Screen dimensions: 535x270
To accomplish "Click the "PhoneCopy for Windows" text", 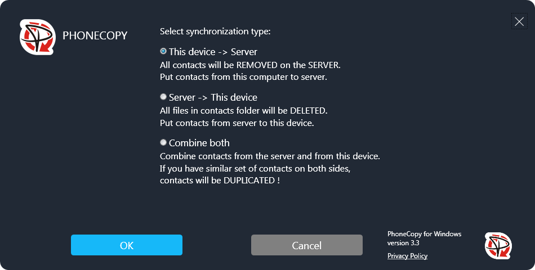I will click(424, 234).
